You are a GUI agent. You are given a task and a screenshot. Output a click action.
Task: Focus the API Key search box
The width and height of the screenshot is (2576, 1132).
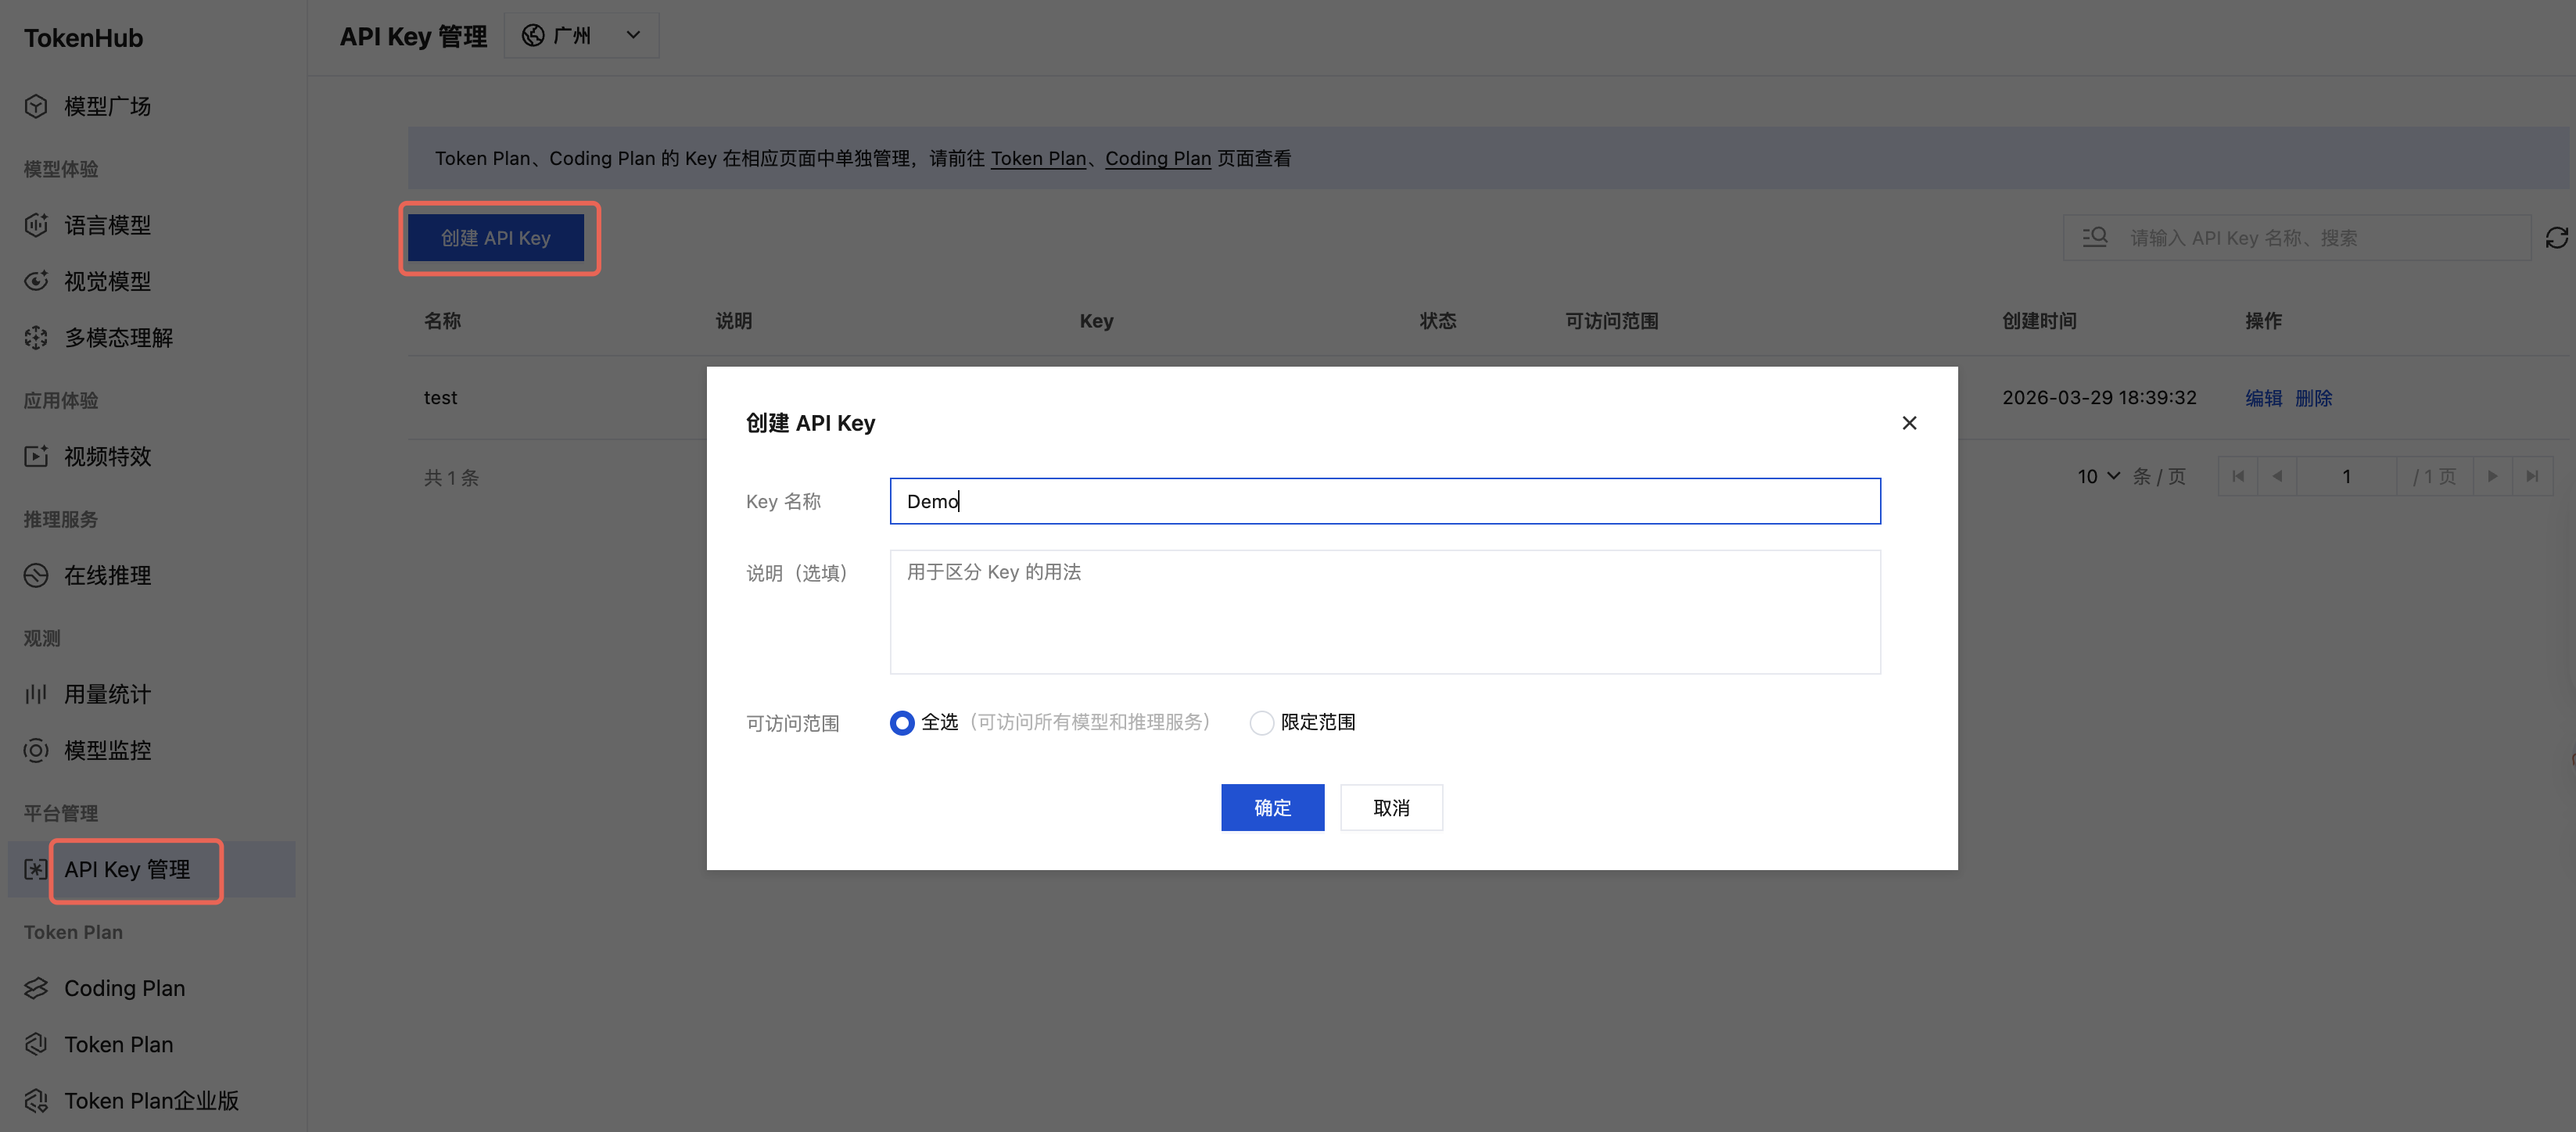[2296, 237]
